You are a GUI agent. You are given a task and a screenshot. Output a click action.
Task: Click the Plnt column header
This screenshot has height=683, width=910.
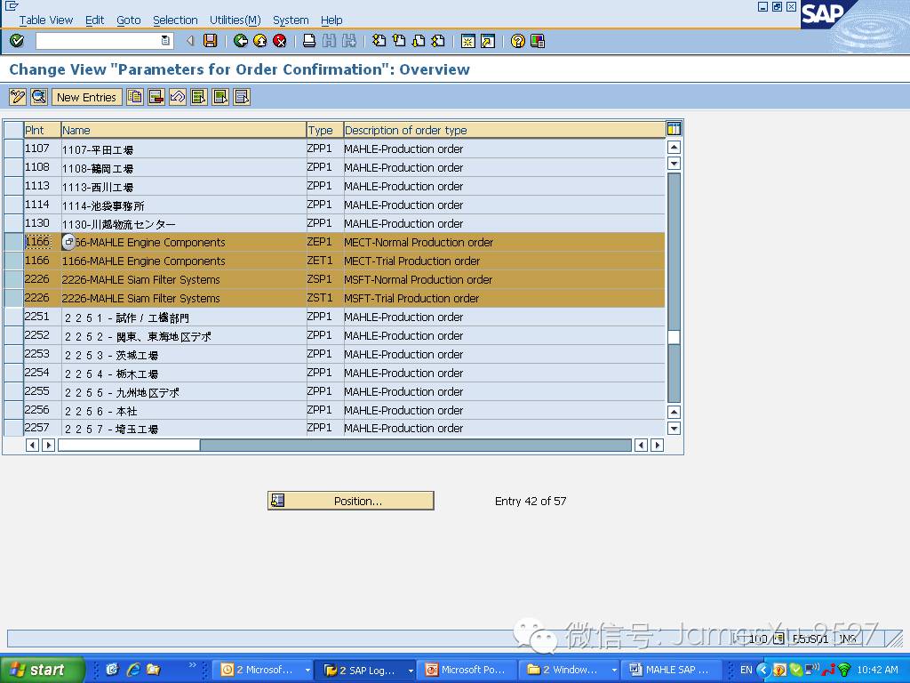[x=43, y=130]
